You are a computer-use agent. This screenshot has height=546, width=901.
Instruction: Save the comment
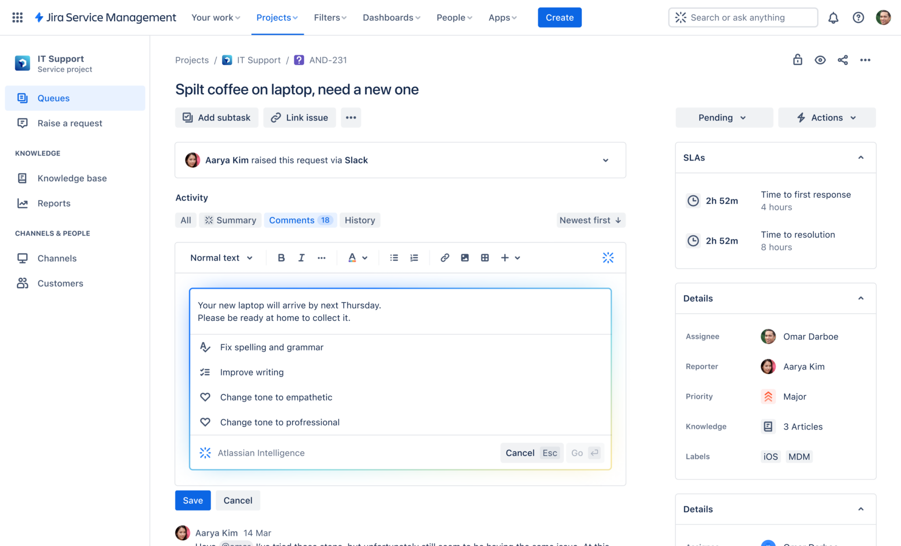pyautogui.click(x=193, y=500)
